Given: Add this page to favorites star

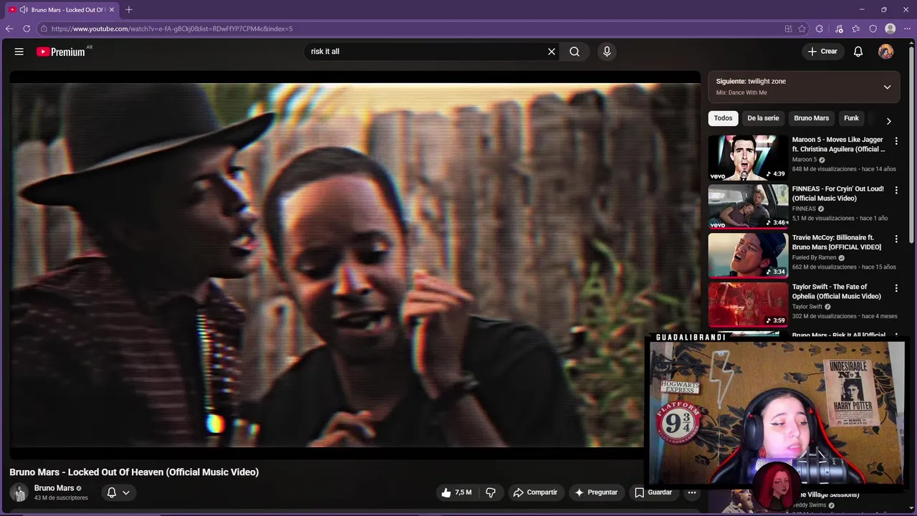Looking at the screenshot, I should click(802, 29).
